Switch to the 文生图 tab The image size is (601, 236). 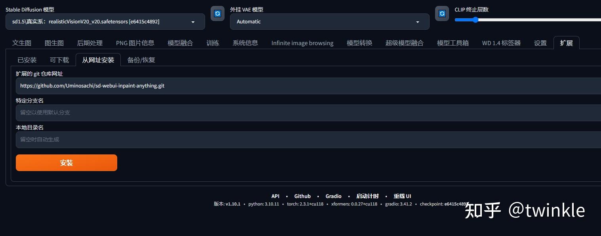tap(22, 43)
